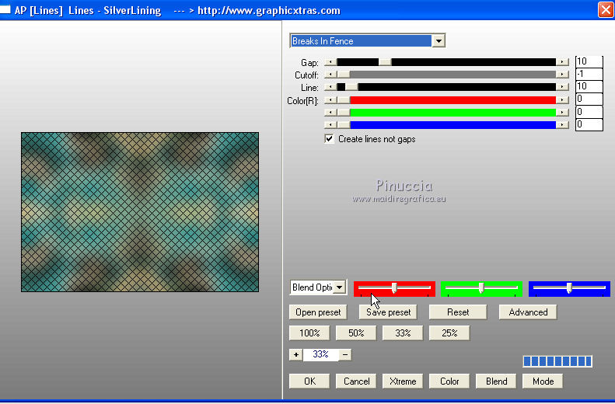Click the Color button
The width and height of the screenshot is (615, 404).
coord(449,381)
